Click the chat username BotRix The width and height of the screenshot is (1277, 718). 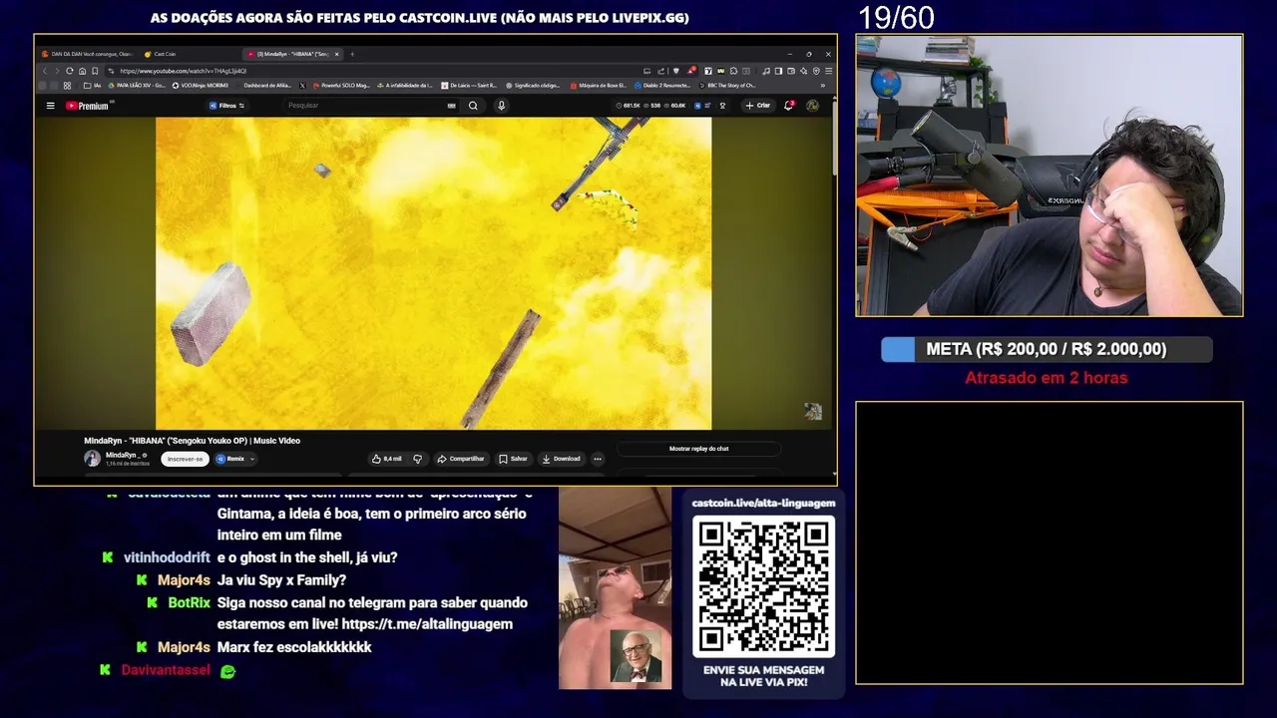coord(189,602)
